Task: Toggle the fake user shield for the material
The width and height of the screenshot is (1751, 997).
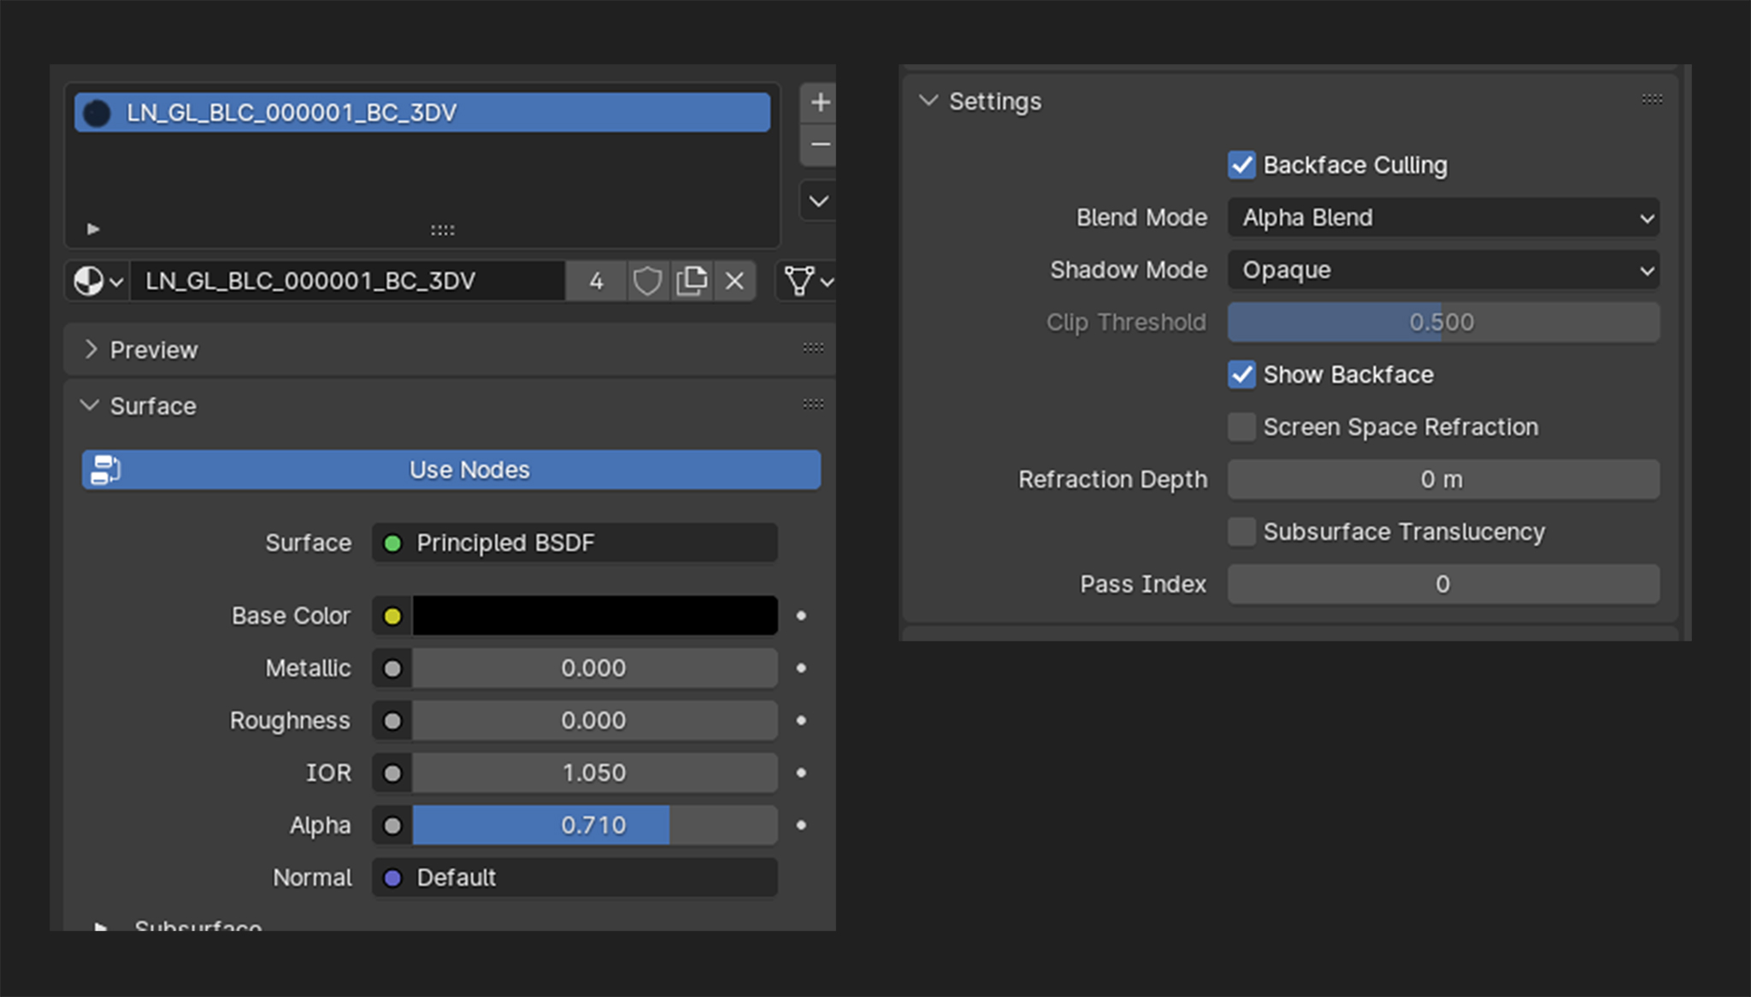Action: [648, 280]
